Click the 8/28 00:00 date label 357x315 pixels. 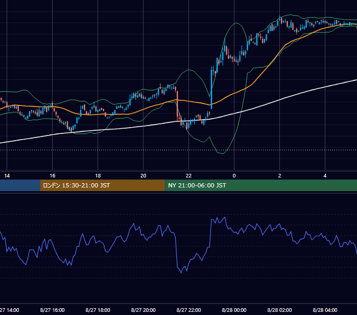234,310
